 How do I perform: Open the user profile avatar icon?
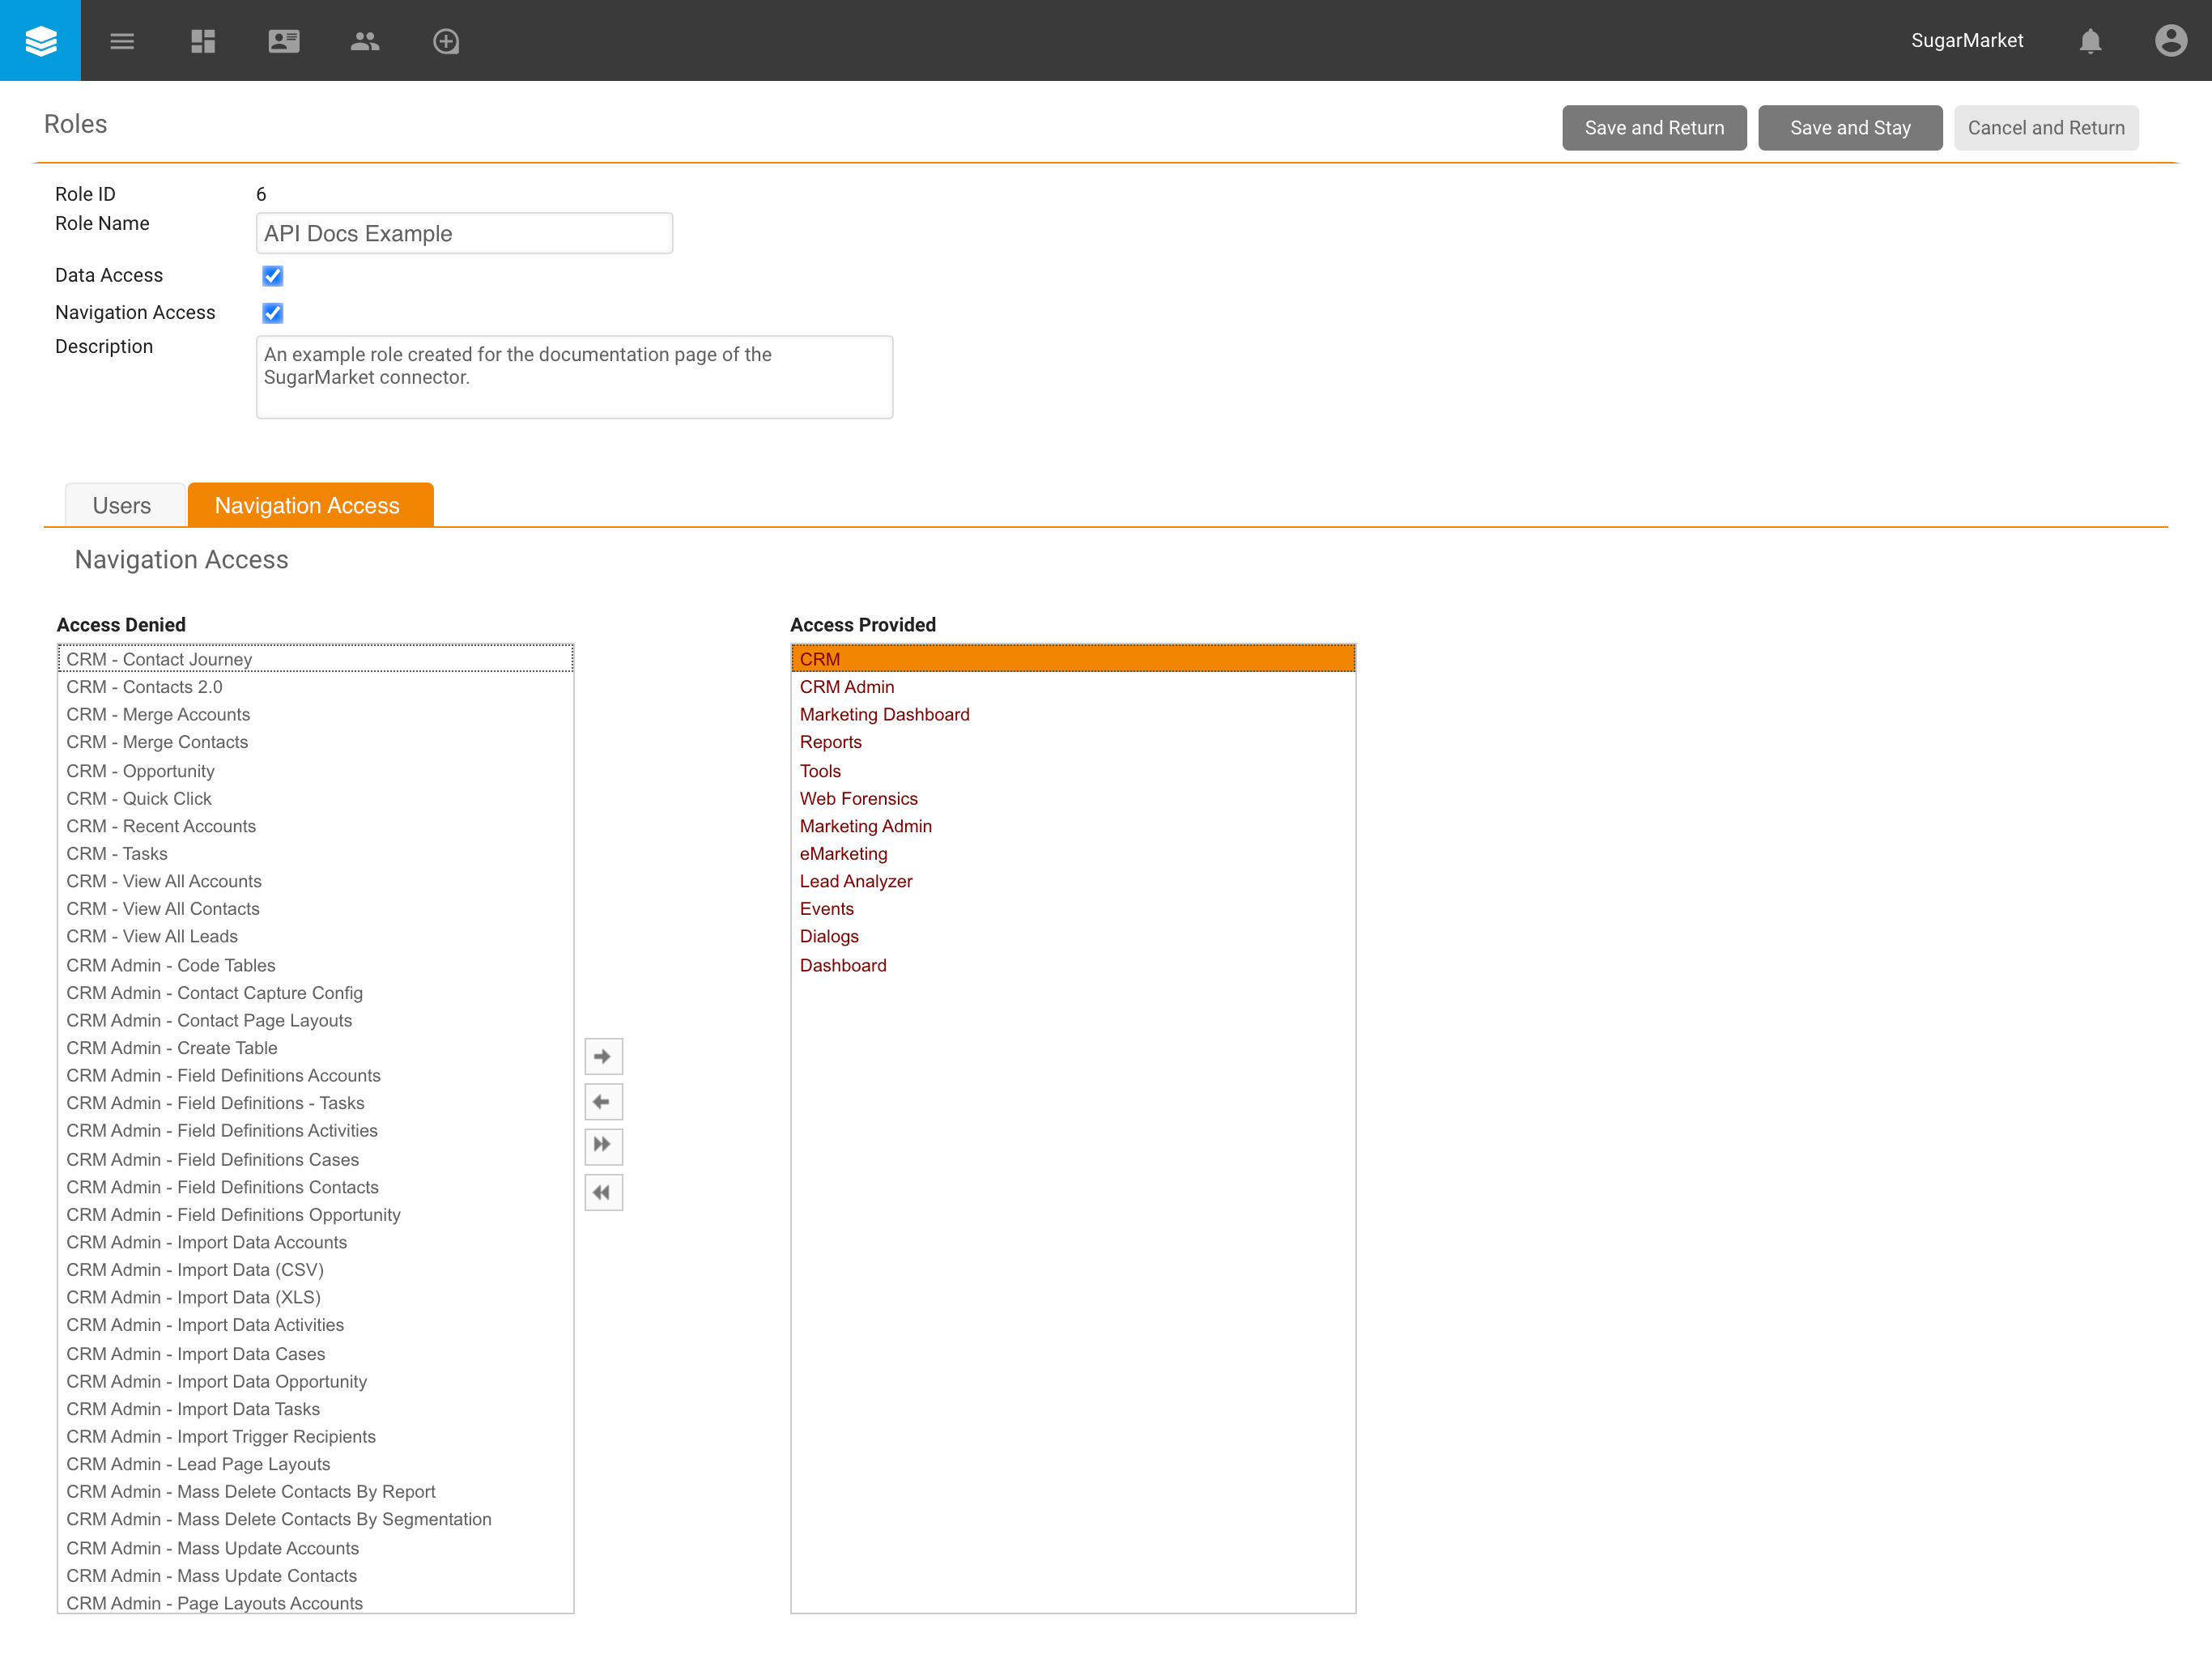[2171, 40]
